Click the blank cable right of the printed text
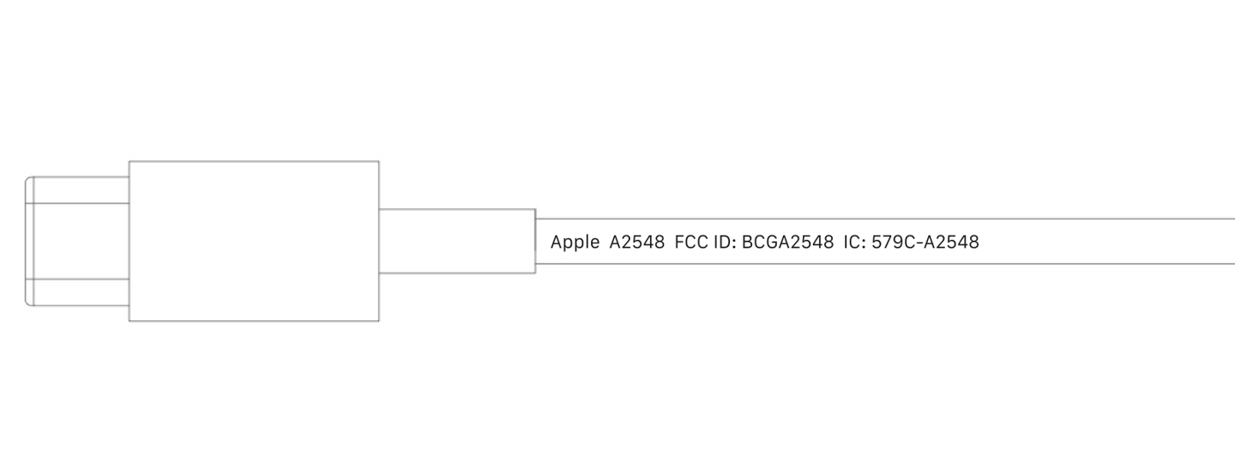The width and height of the screenshot is (1235, 459). (x=1106, y=241)
